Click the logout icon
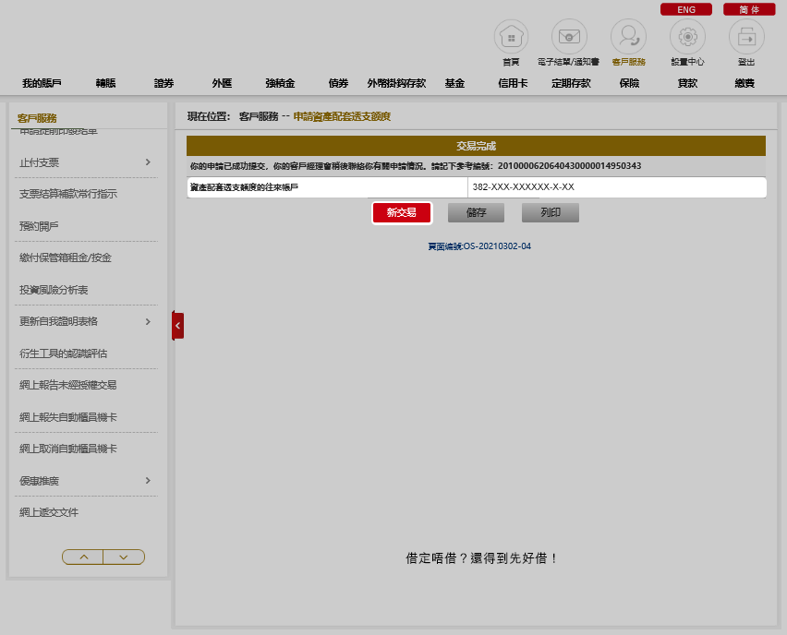Image resolution: width=787 pixels, height=635 pixels. click(x=746, y=37)
